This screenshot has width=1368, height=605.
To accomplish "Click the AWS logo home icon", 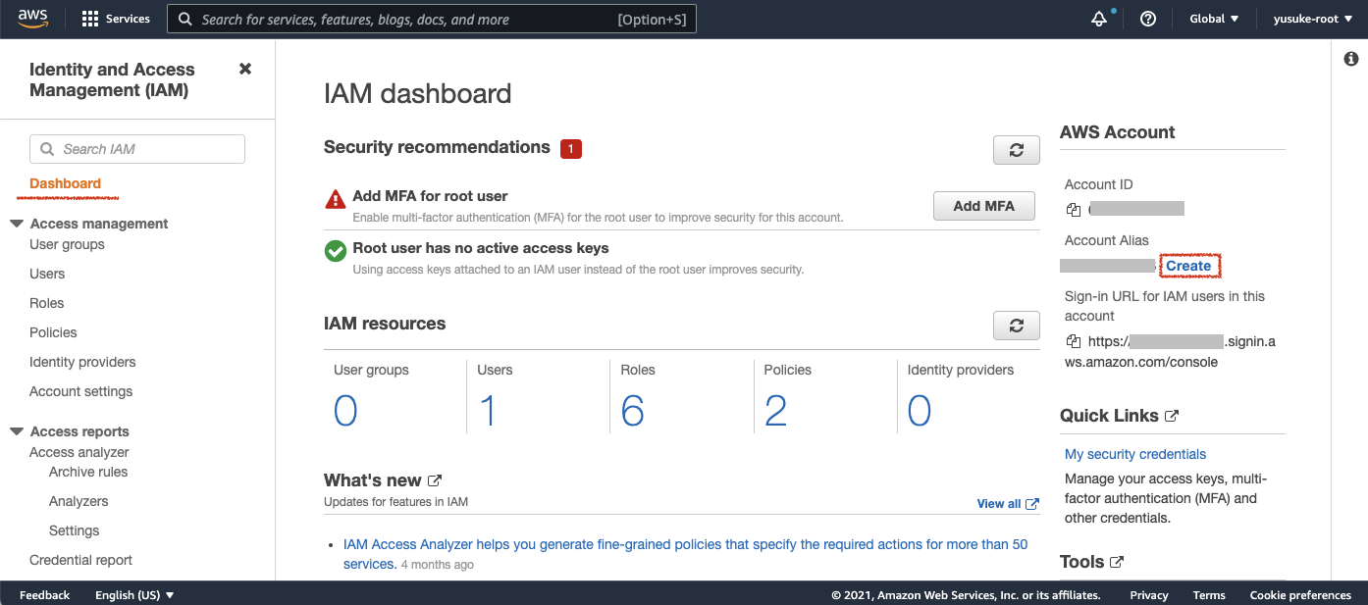I will [32, 19].
